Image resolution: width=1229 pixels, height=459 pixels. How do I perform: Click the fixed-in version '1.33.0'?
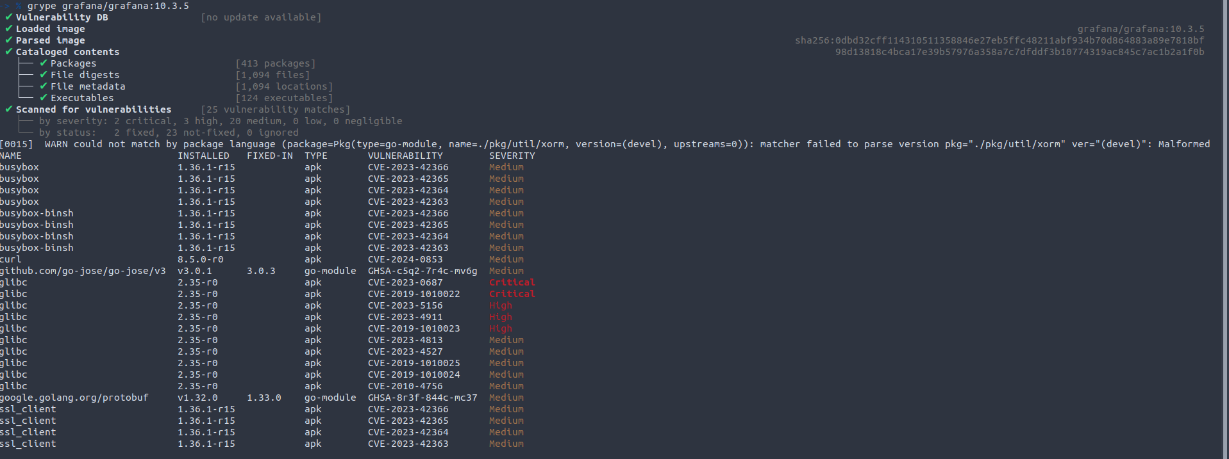(264, 398)
